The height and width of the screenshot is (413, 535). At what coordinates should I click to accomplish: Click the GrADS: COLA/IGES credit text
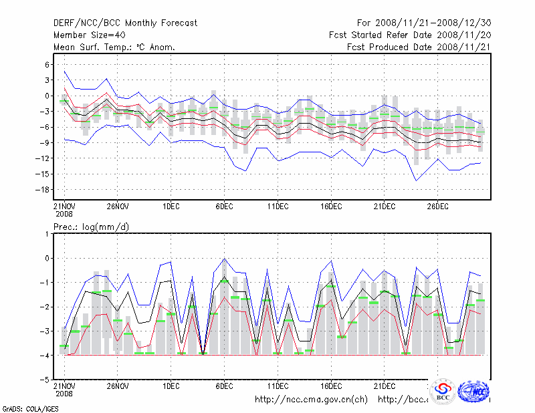[25, 408]
